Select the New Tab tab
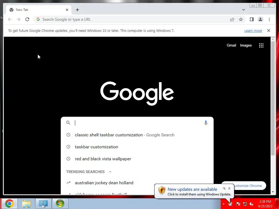This screenshot has width=279, height=209. pos(39,10)
